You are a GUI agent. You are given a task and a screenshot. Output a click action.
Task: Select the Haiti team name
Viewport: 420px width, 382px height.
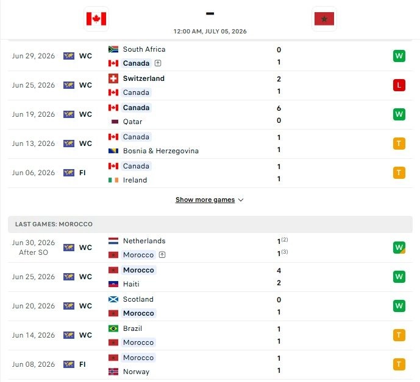pyautogui.click(x=131, y=284)
